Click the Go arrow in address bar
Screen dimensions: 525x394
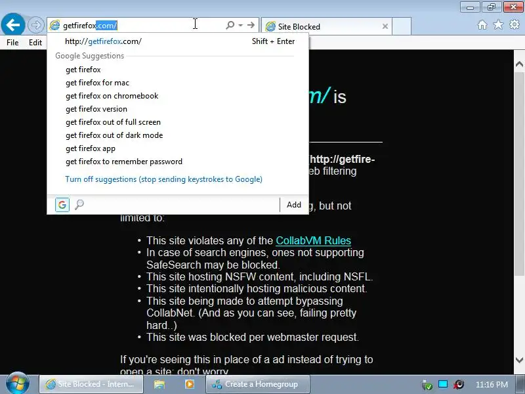coord(251,25)
